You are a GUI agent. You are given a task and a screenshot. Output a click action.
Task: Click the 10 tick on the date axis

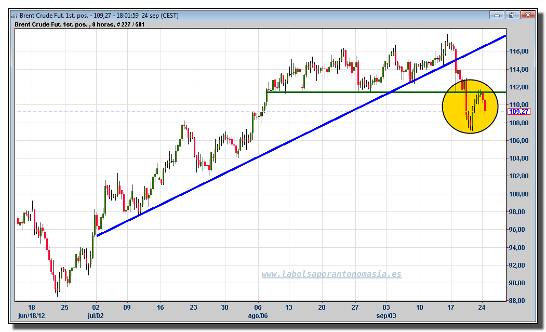[420, 308]
